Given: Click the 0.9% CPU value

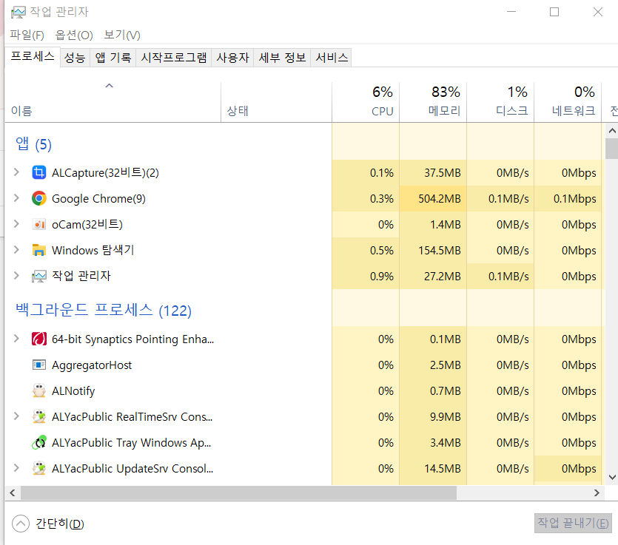Looking at the screenshot, I should tap(381, 276).
